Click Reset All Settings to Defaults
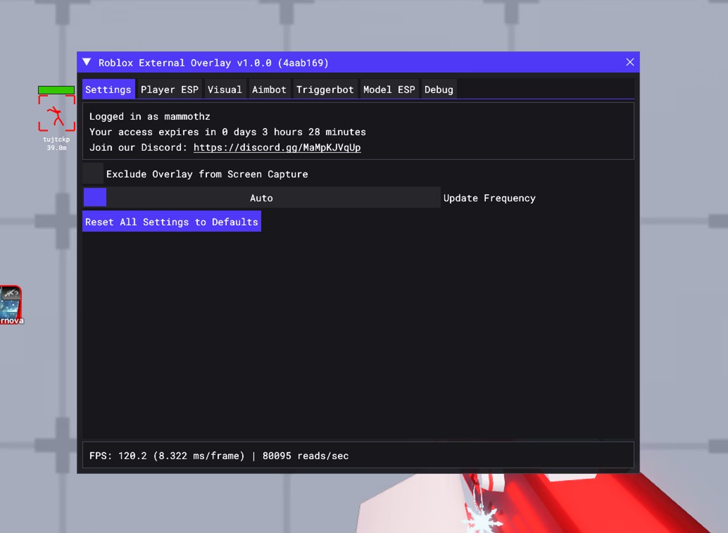Viewport: 728px width, 533px height. (172, 222)
